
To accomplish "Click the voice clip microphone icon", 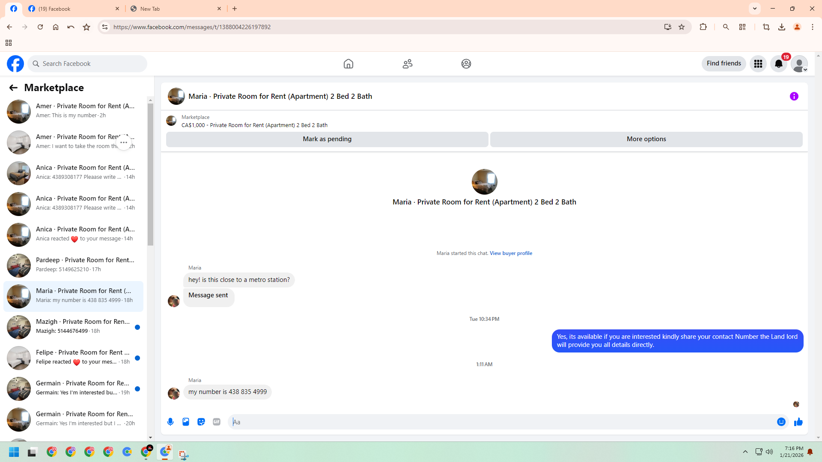I will (x=170, y=422).
